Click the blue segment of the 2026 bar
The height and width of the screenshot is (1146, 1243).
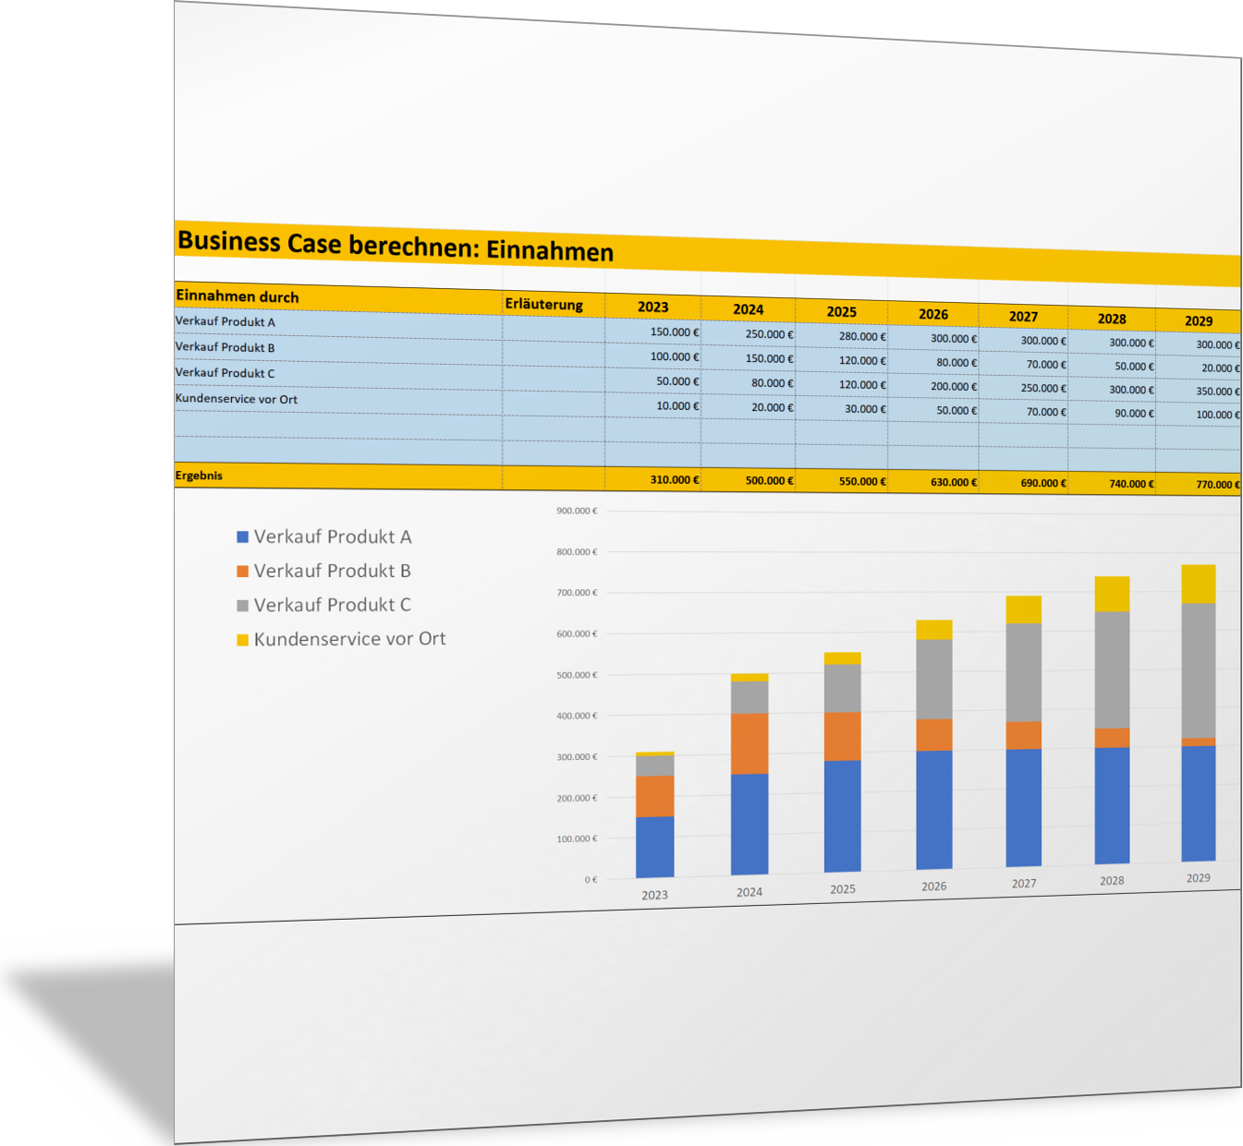coord(933,810)
